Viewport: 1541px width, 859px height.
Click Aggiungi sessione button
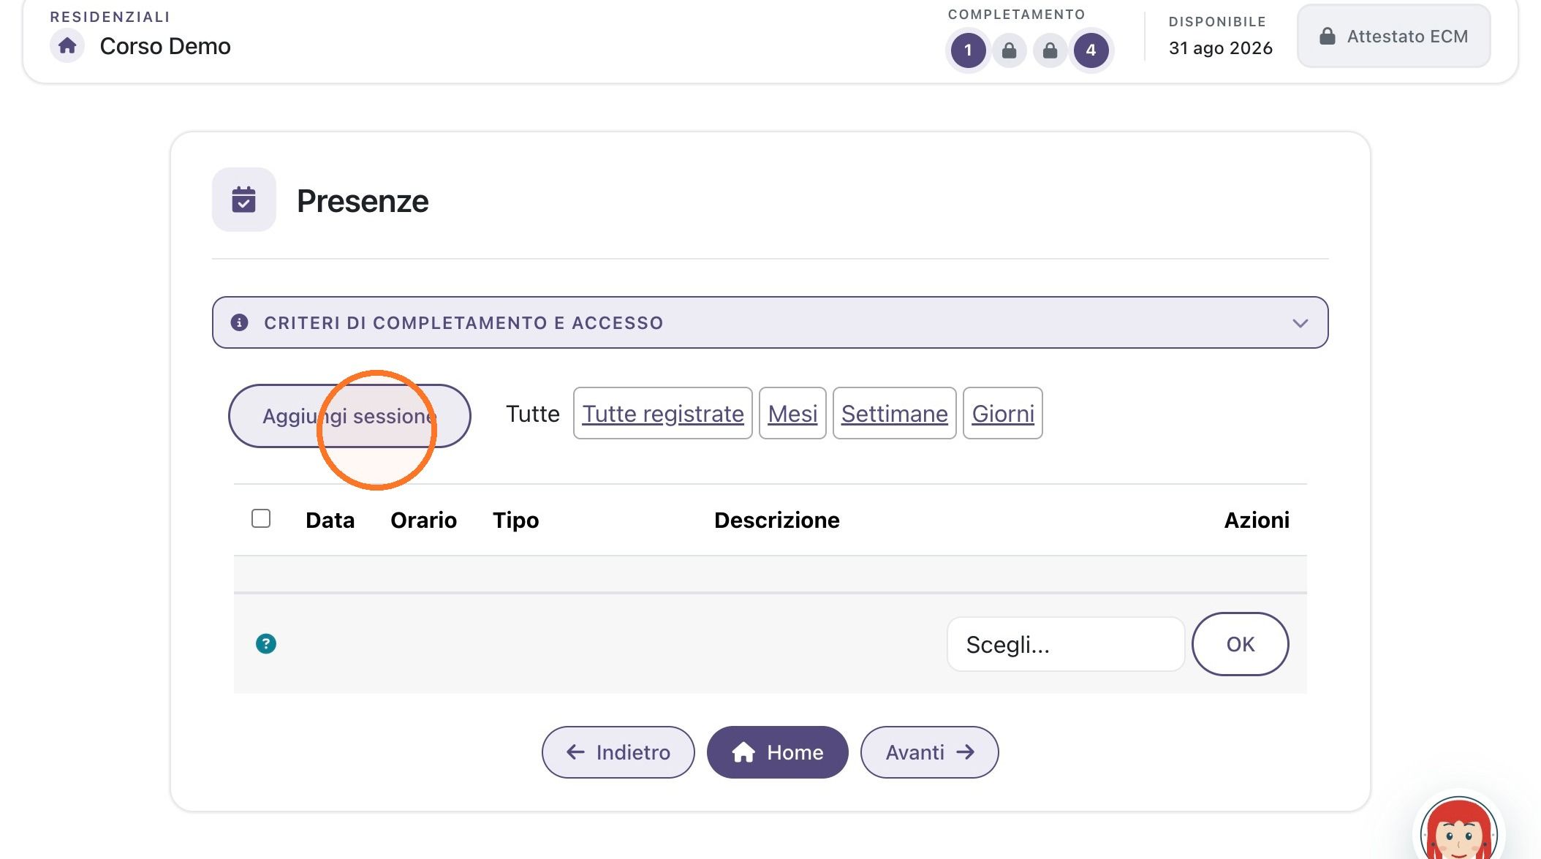point(349,416)
